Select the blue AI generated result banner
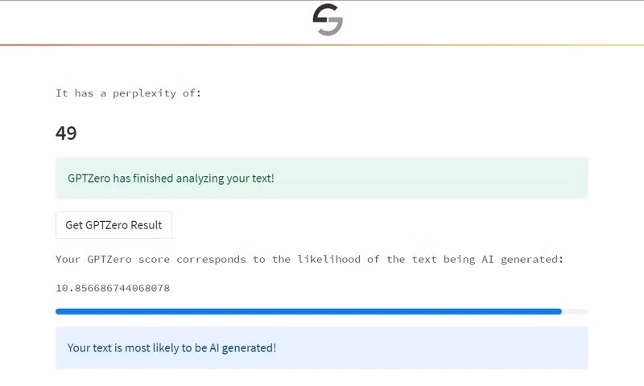The image size is (644, 386). coord(322,347)
